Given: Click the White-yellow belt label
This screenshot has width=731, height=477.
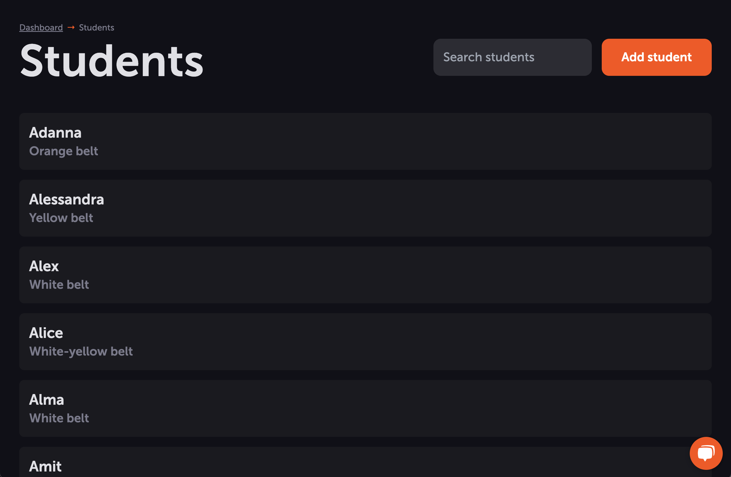Looking at the screenshot, I should pyautogui.click(x=81, y=351).
